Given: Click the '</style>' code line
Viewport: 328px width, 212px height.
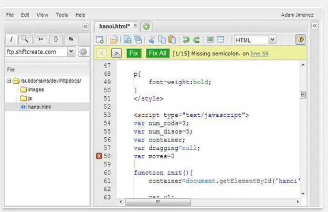Looking at the screenshot, I should (x=149, y=98).
